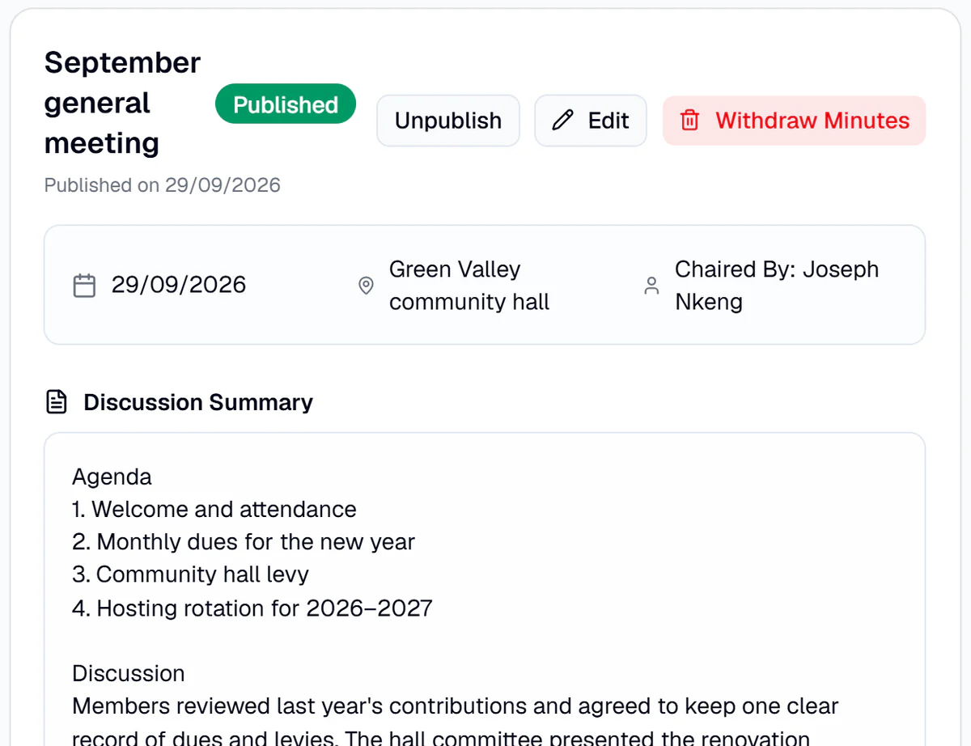
Task: Click 'Green Valley community hall' location text
Action: pos(469,285)
